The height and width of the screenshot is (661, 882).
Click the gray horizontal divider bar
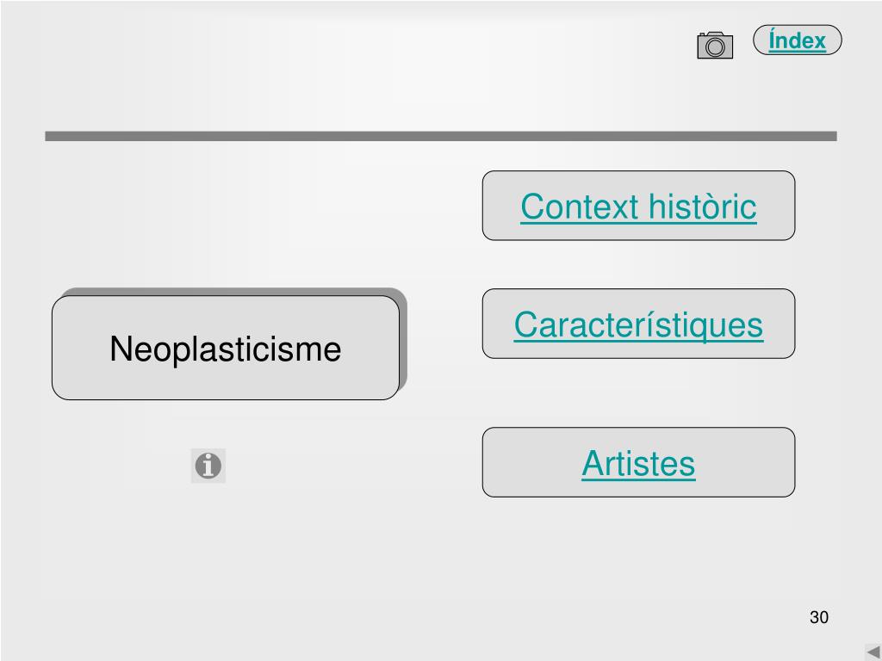(441, 136)
